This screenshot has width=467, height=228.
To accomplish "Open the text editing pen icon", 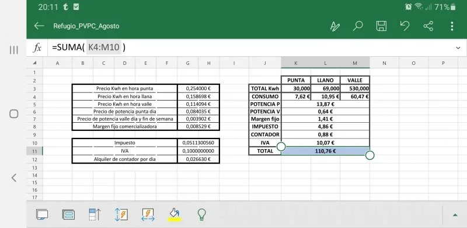I will coord(334,26).
